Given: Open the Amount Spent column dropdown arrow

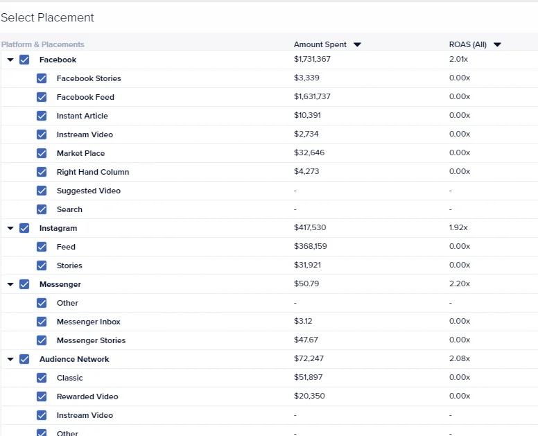Looking at the screenshot, I should pos(357,44).
